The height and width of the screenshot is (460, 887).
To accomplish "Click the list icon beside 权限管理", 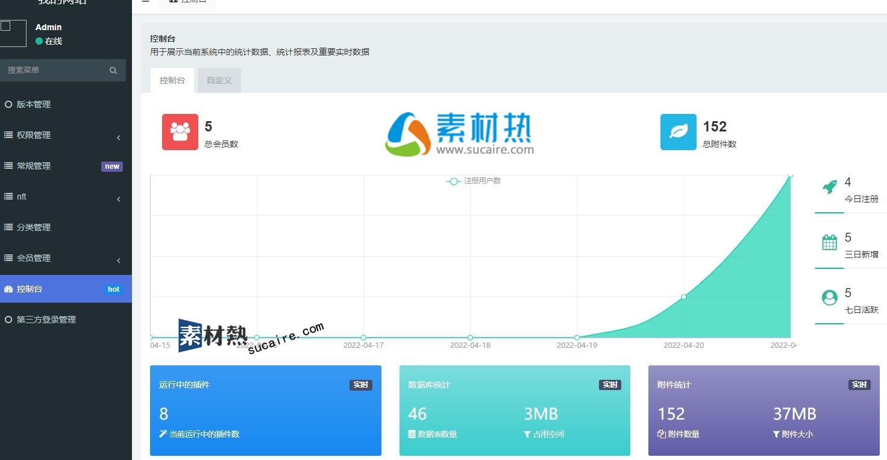I will click(8, 135).
